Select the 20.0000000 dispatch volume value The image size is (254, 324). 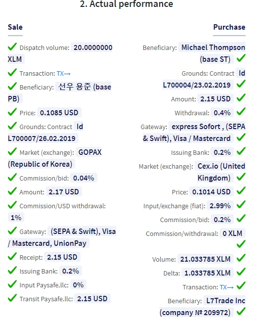point(93,47)
